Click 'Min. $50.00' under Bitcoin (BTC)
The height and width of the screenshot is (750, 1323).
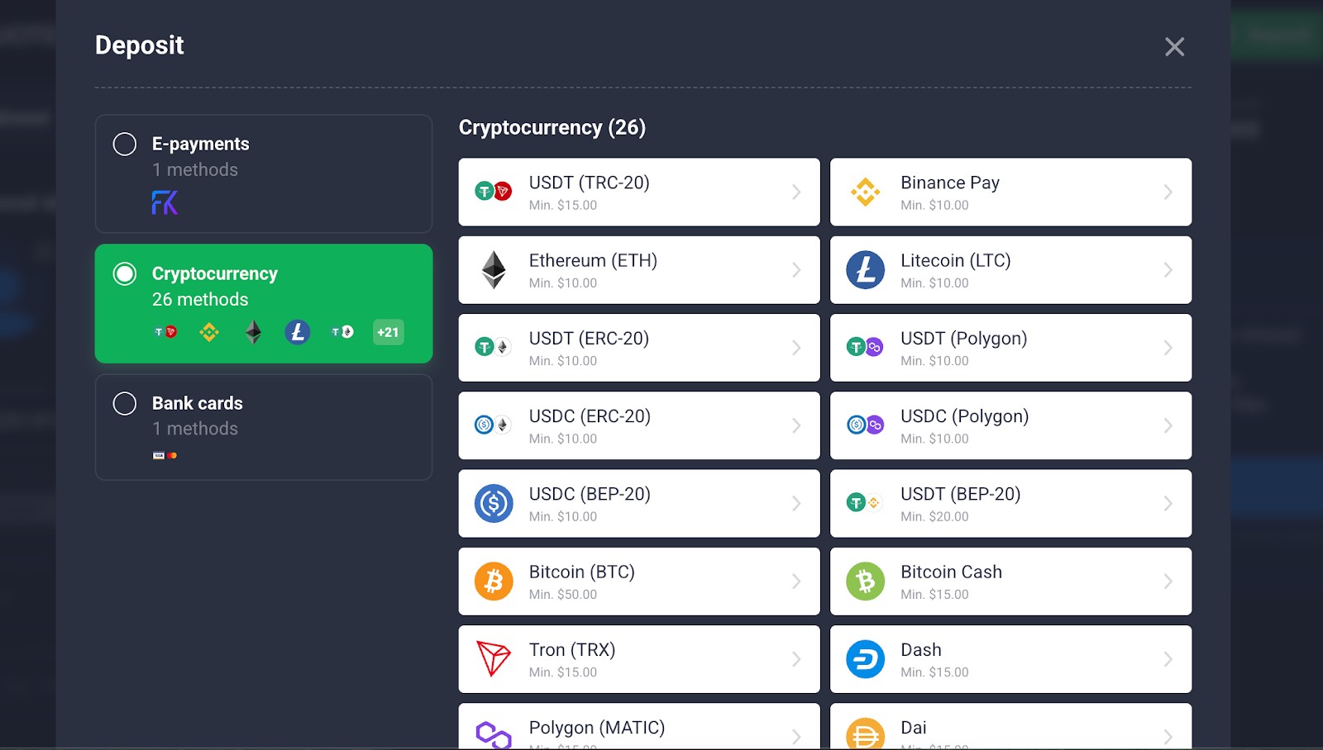(x=563, y=595)
